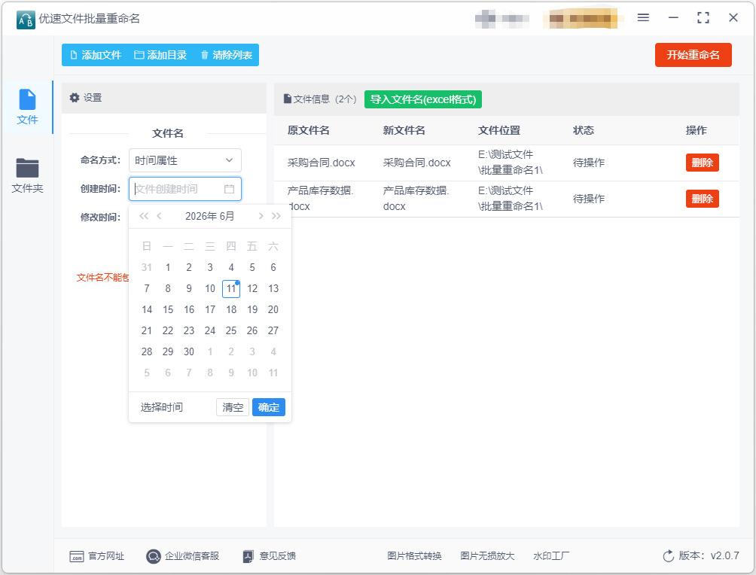Screen dimensions: 756x575
Task: Click 选择时间 in date picker
Action: click(162, 407)
